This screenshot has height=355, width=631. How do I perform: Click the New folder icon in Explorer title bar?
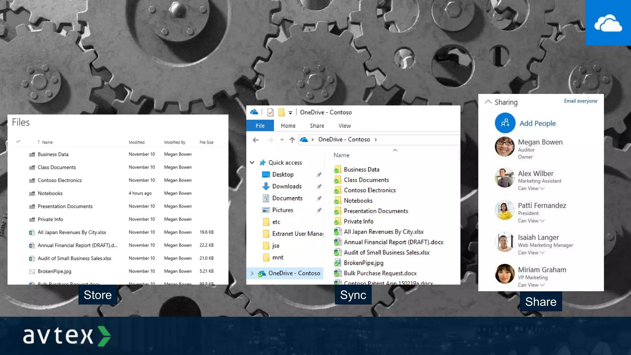pyautogui.click(x=281, y=112)
